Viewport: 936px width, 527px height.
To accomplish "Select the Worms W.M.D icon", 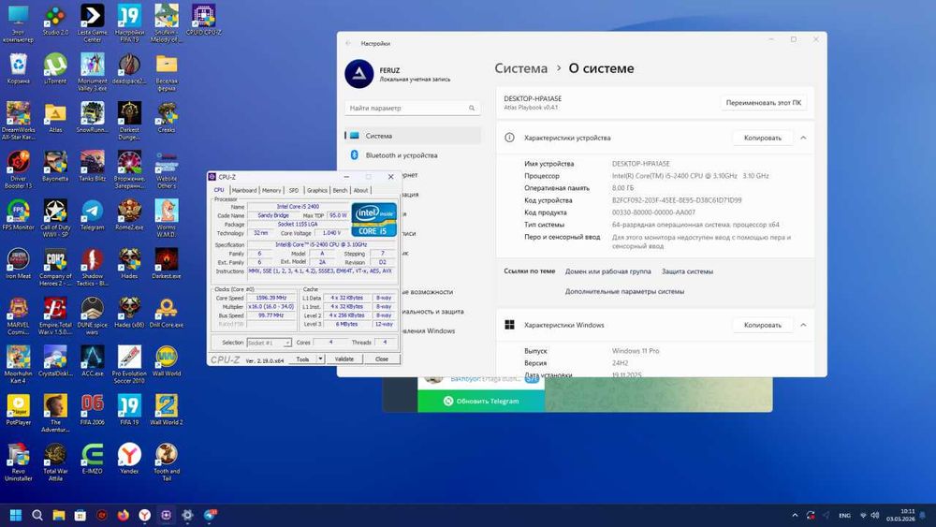I will [166, 218].
